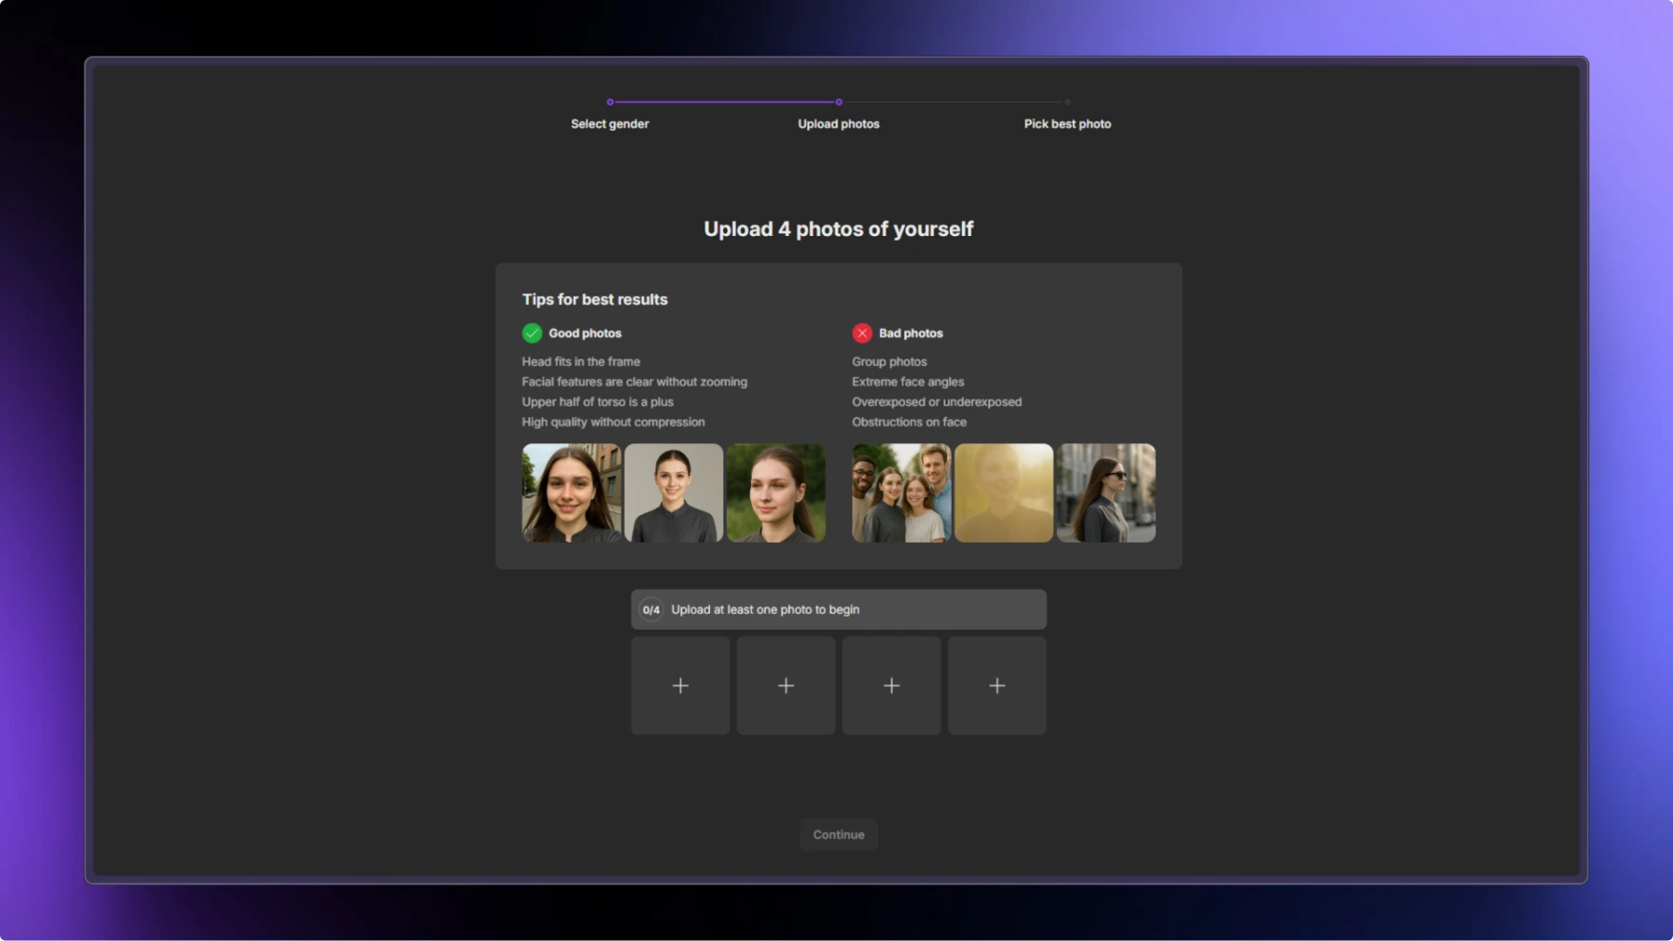Open the bad example photo with sunglasses

coord(1106,493)
